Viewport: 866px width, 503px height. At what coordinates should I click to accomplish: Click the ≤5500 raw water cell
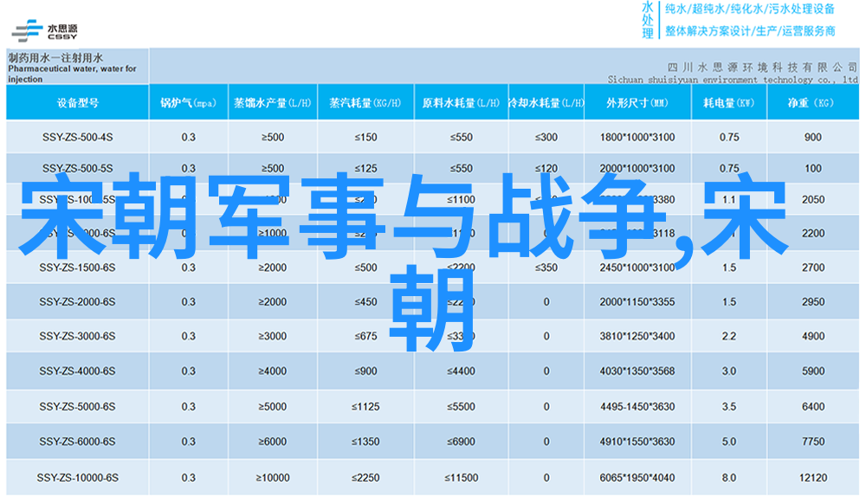(x=462, y=406)
